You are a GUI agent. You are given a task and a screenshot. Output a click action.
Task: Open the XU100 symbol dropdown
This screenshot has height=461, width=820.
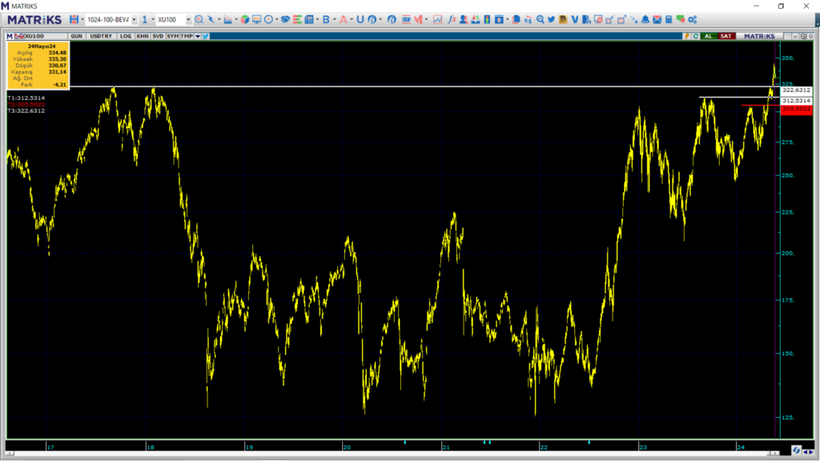pos(188,19)
